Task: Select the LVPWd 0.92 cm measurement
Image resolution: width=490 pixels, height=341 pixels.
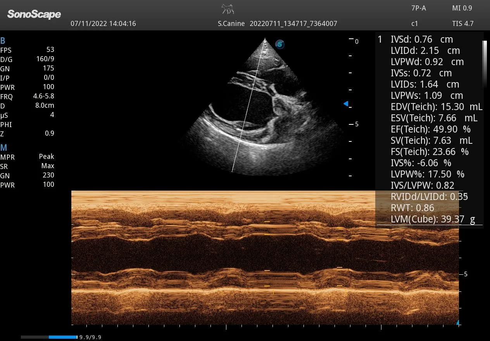Action: pyautogui.click(x=427, y=62)
